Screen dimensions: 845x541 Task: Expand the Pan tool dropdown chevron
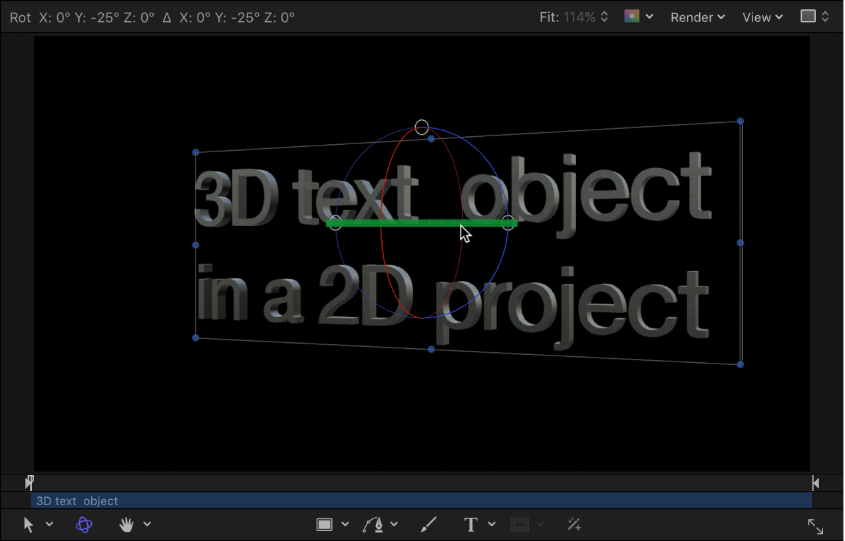[147, 524]
